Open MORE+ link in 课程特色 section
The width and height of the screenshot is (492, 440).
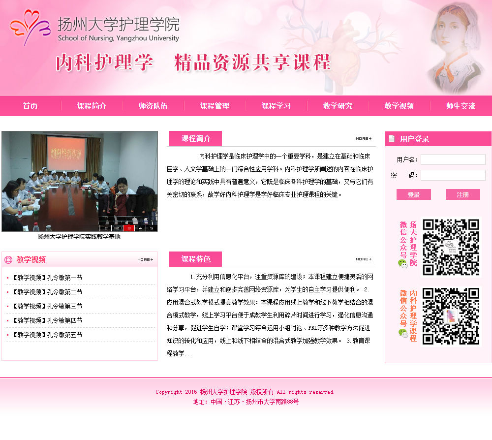[x=364, y=259]
